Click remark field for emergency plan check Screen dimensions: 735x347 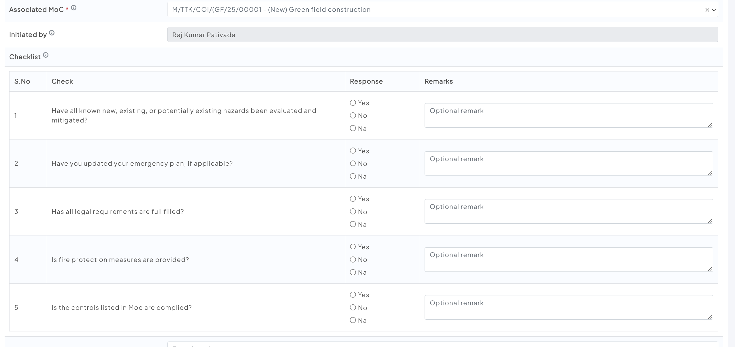[568, 163]
